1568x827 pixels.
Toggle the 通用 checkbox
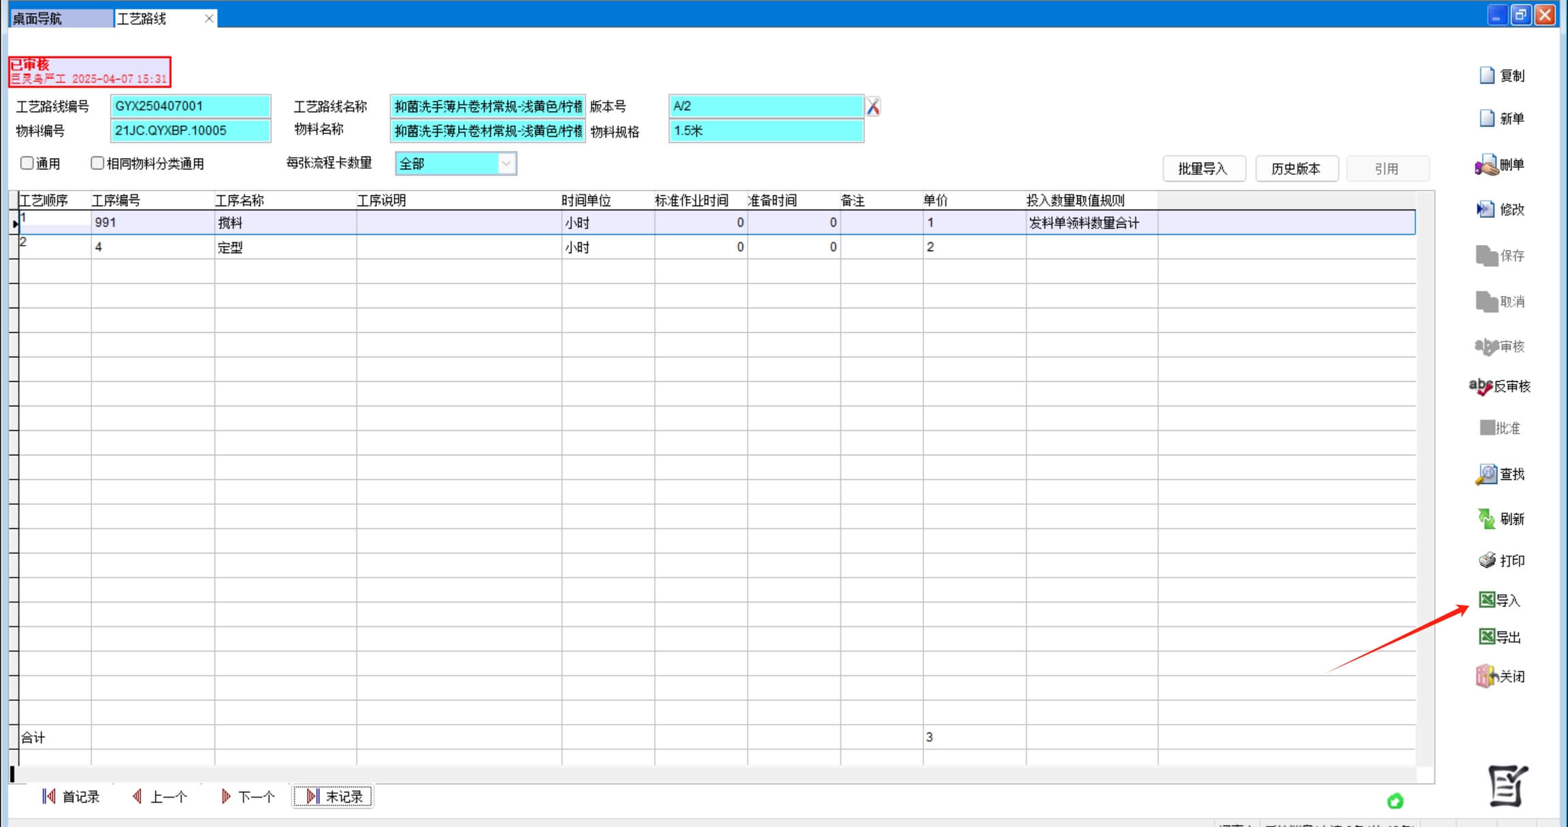tap(27, 163)
